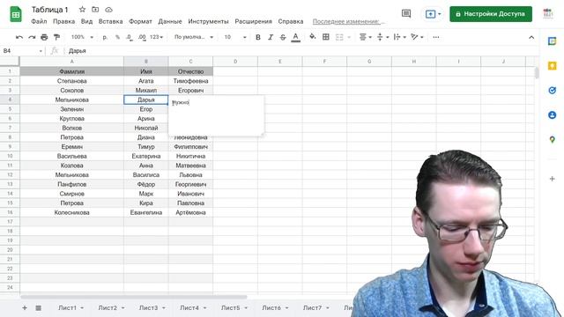The height and width of the screenshot is (317, 564).
Task: Open the text color picker
Action: (296, 37)
